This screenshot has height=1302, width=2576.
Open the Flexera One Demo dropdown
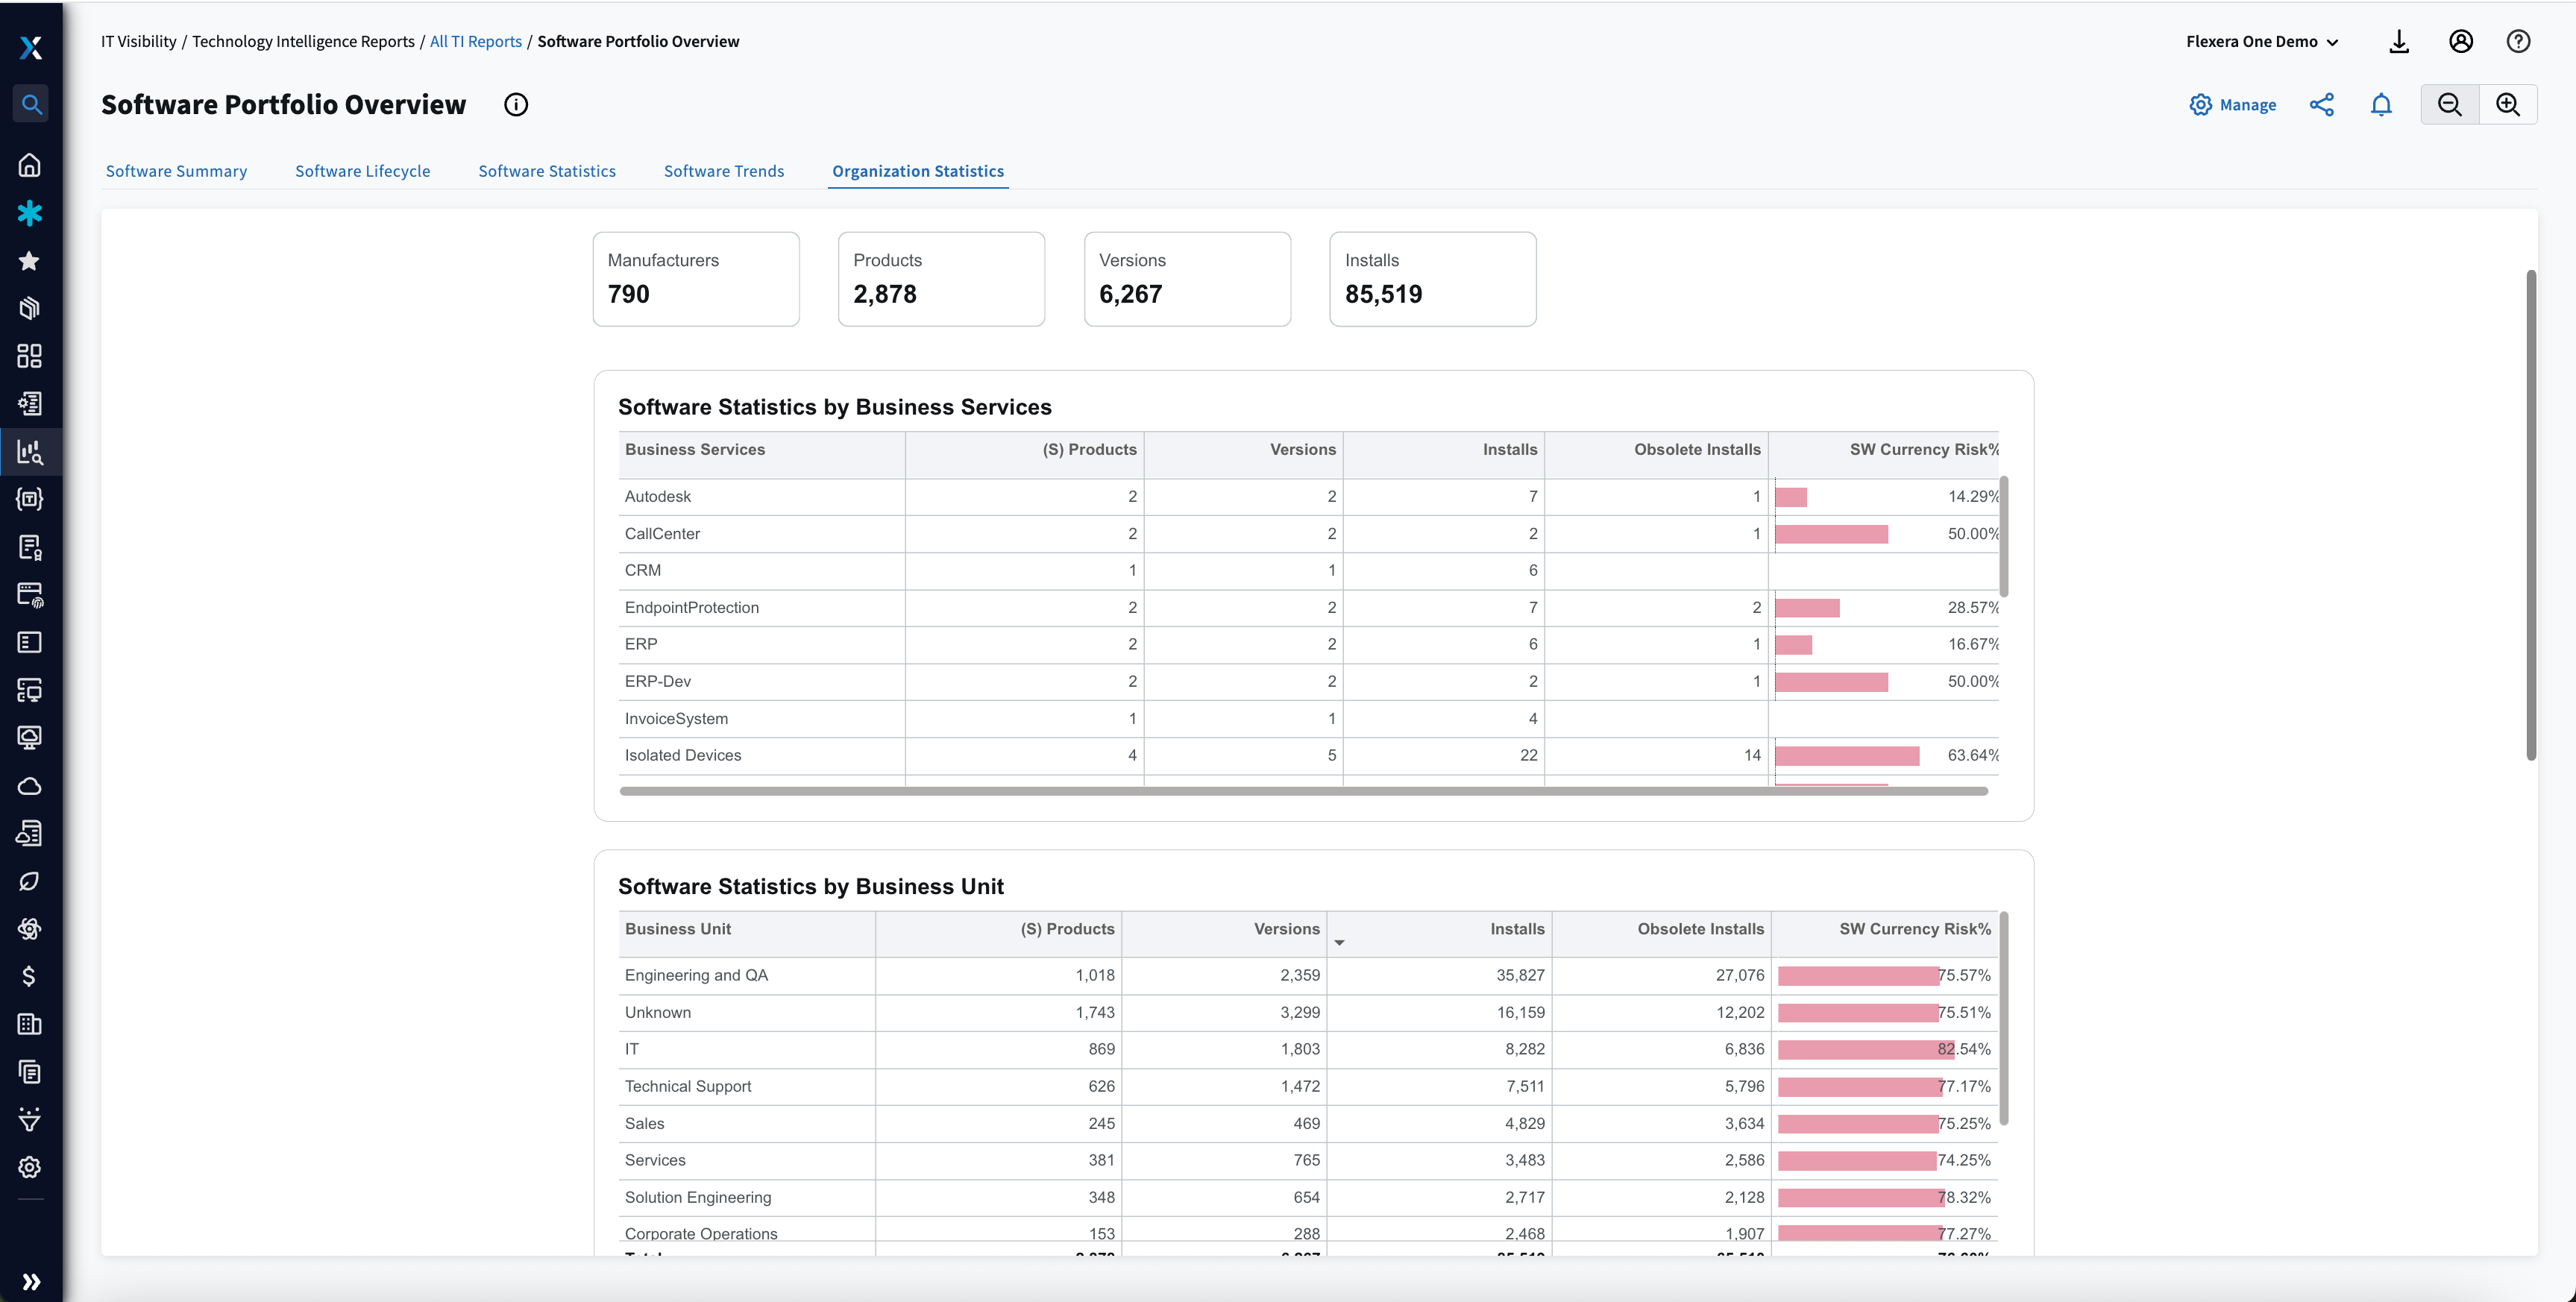click(x=2262, y=41)
